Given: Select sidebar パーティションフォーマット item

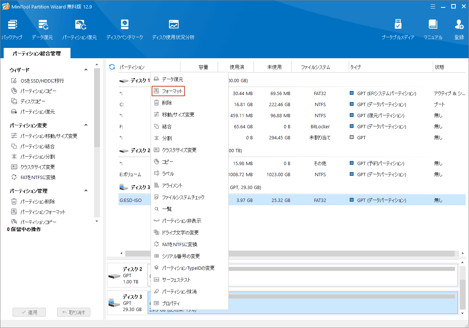Looking at the screenshot, I should click(x=38, y=212).
